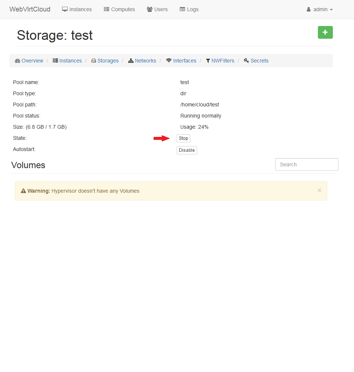354x372 pixels.
Task: Dismiss the no Volumes warning alert
Action: pos(319,190)
